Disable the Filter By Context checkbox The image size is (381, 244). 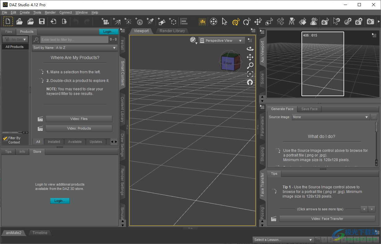(5, 138)
